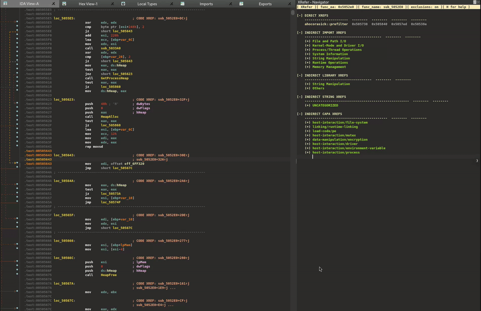The height and width of the screenshot is (311, 481).
Task: Expand System Information imports
Action: [307, 54]
